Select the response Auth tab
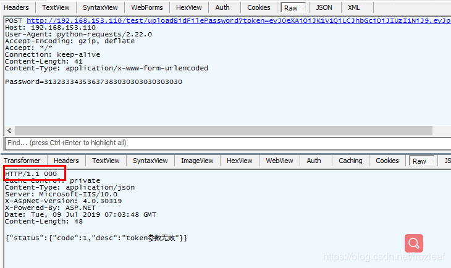Viewport: 451px width, 268px height. click(x=314, y=161)
